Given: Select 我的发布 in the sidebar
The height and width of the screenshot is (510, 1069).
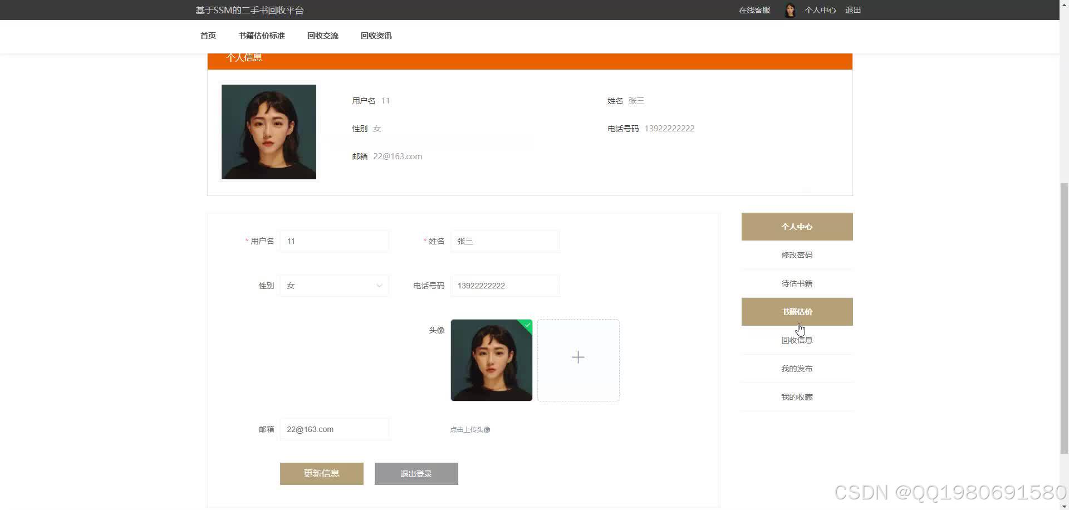Looking at the screenshot, I should pyautogui.click(x=797, y=368).
